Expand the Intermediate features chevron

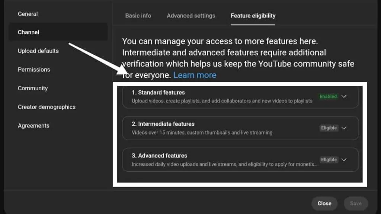point(344,128)
